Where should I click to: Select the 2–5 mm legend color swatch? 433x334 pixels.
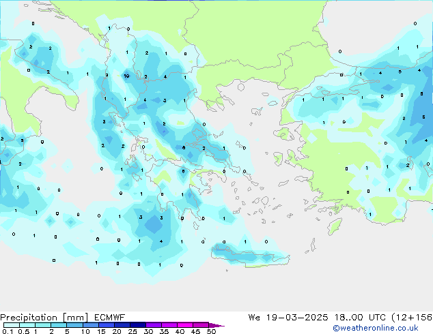coord(59,325)
